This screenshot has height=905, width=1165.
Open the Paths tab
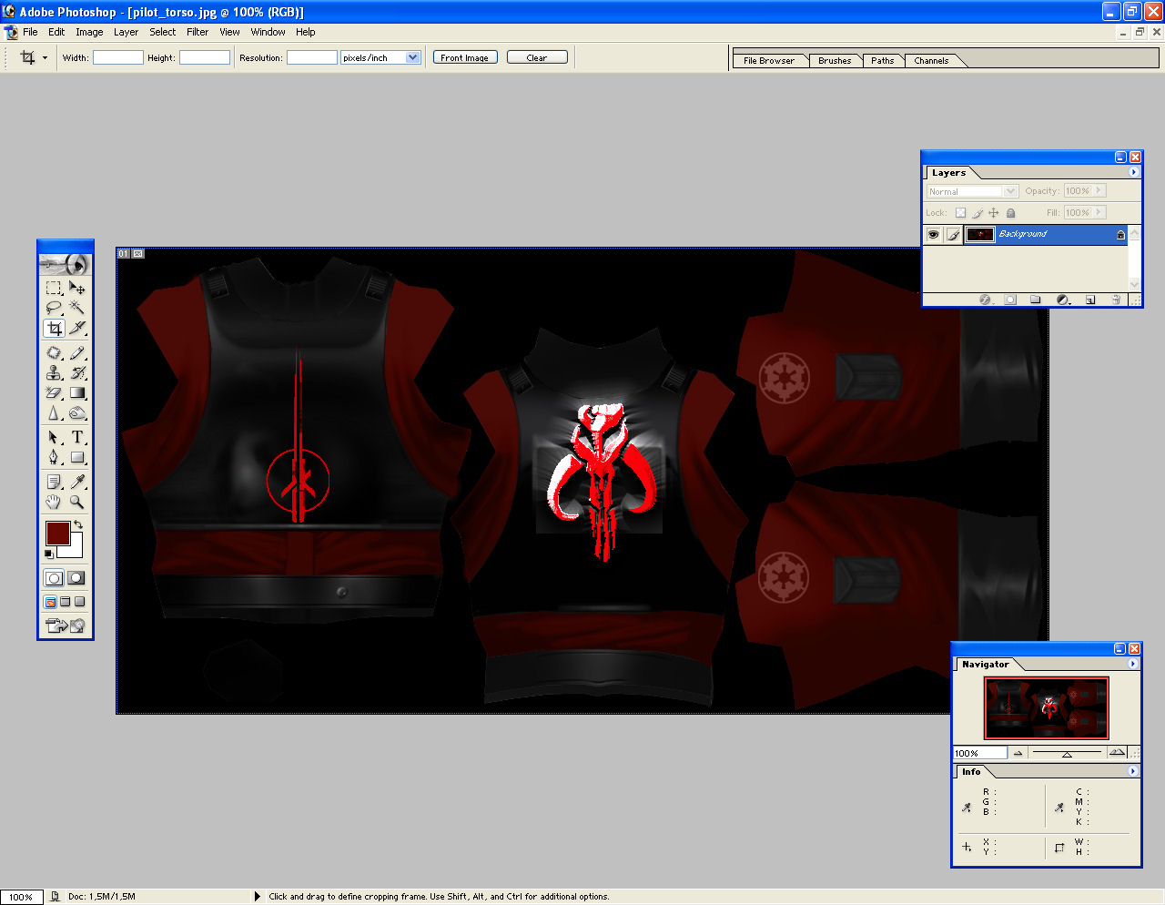point(882,61)
